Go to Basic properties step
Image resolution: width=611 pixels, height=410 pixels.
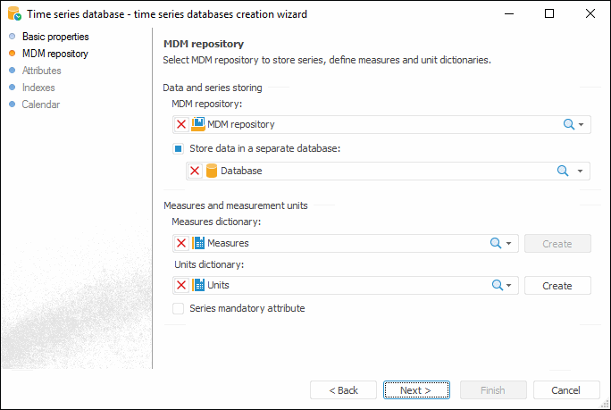55,37
